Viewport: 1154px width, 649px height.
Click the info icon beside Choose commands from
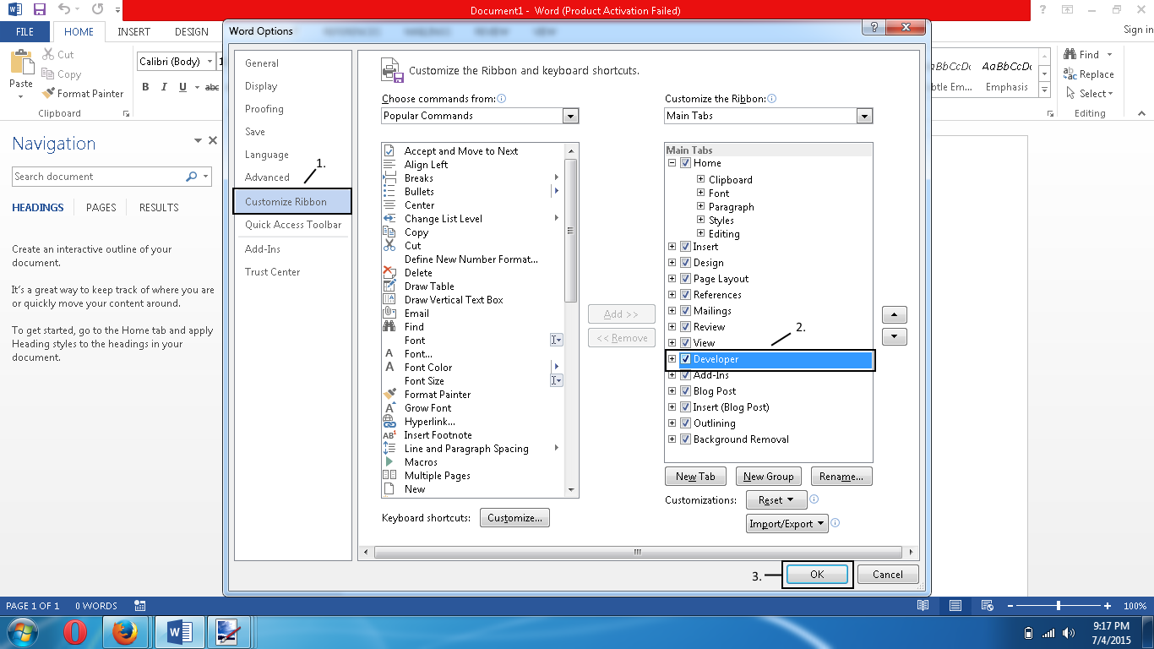click(x=502, y=99)
